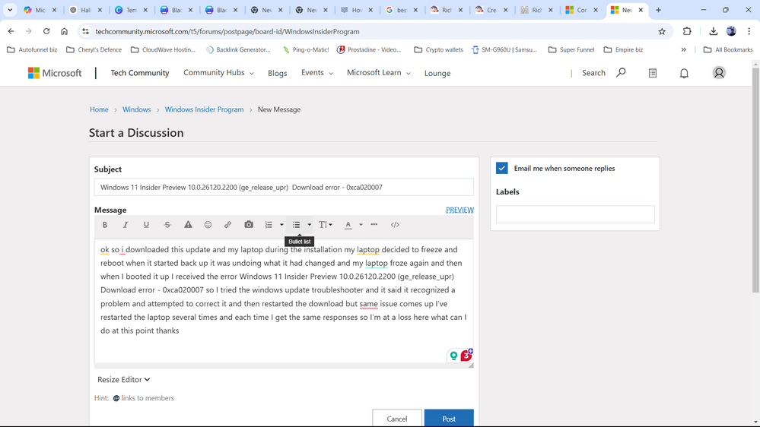Open the Chrome menu (three dots)
Image resolution: width=760 pixels, height=427 pixels.
point(749,31)
